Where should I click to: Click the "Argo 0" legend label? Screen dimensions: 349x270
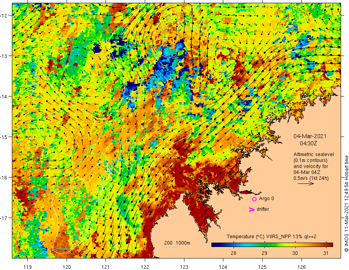pyautogui.click(x=267, y=199)
